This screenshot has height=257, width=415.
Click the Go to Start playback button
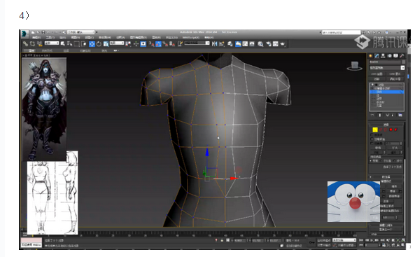[361, 240]
